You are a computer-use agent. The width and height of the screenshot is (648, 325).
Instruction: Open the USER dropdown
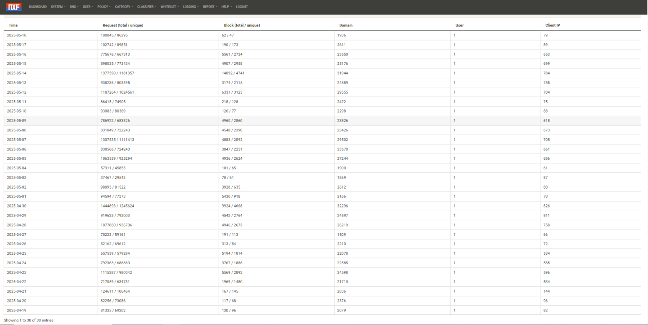coord(86,7)
